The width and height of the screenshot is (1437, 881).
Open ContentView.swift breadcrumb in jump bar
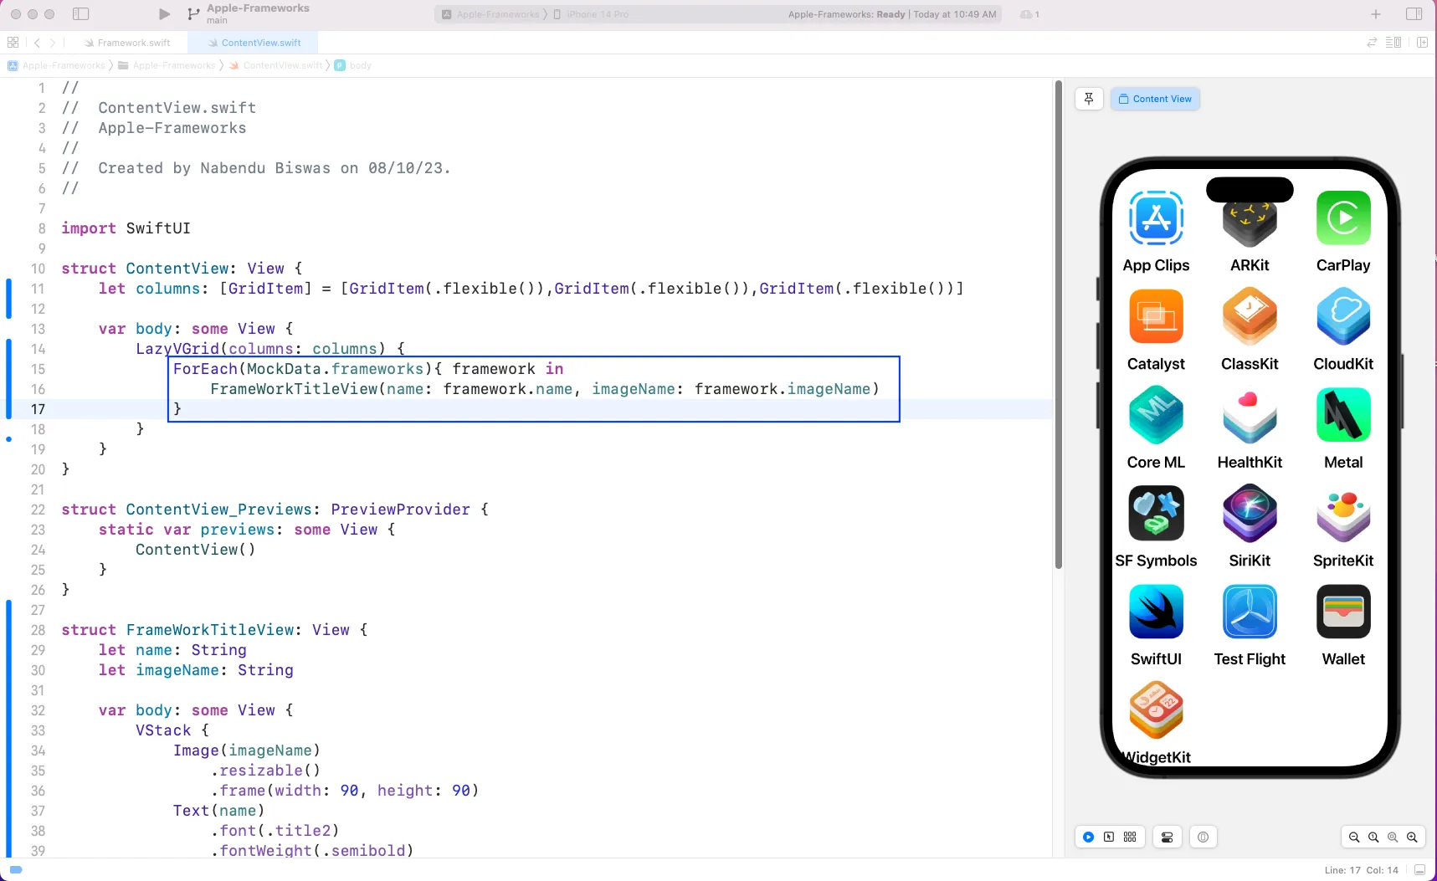pyautogui.click(x=276, y=65)
